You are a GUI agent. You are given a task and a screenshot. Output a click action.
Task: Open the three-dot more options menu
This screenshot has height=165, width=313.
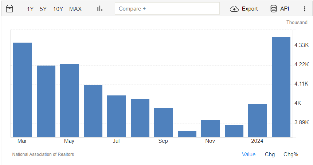coord(304,9)
